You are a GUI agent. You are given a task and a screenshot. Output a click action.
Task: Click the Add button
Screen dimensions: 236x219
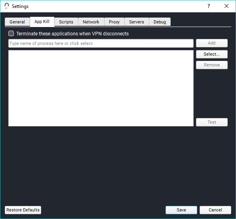click(212, 43)
